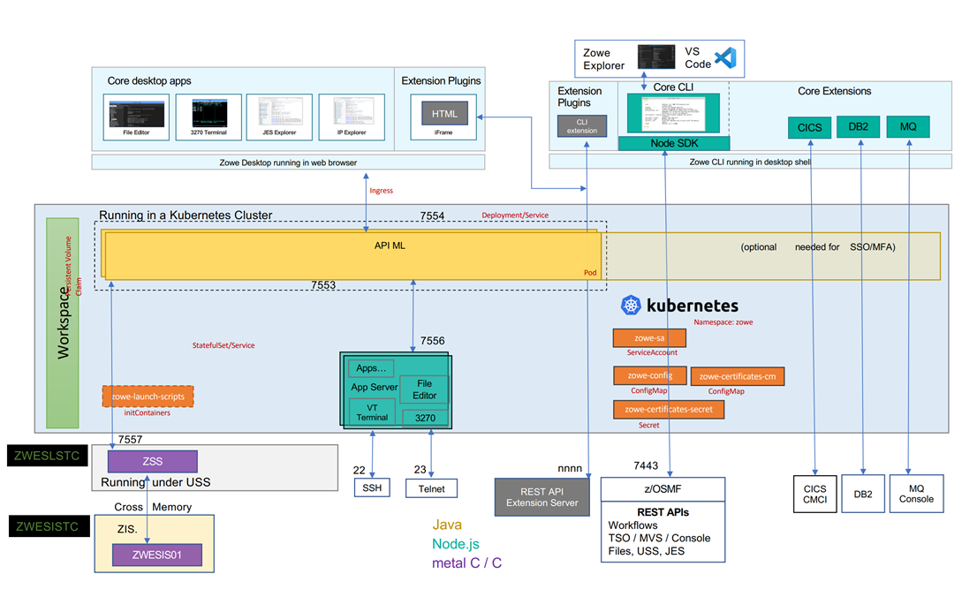Open the 3270 Terminal app
The width and height of the screenshot is (977, 612).
tap(208, 117)
